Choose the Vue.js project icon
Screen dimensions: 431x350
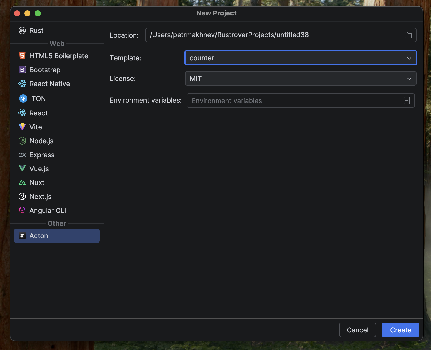tap(22, 169)
